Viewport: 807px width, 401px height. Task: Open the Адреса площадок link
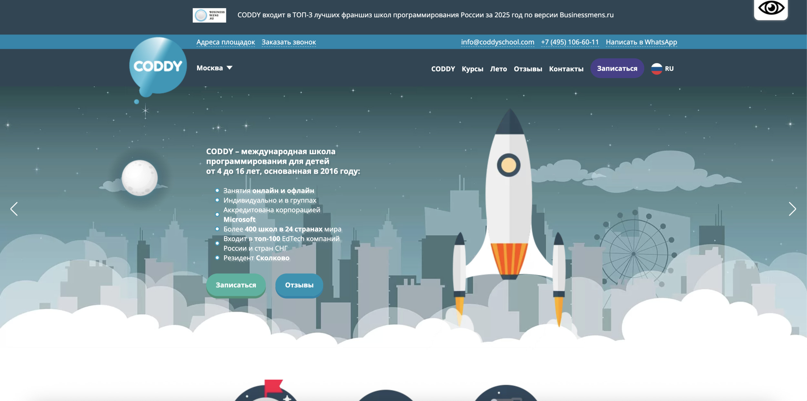coord(226,42)
